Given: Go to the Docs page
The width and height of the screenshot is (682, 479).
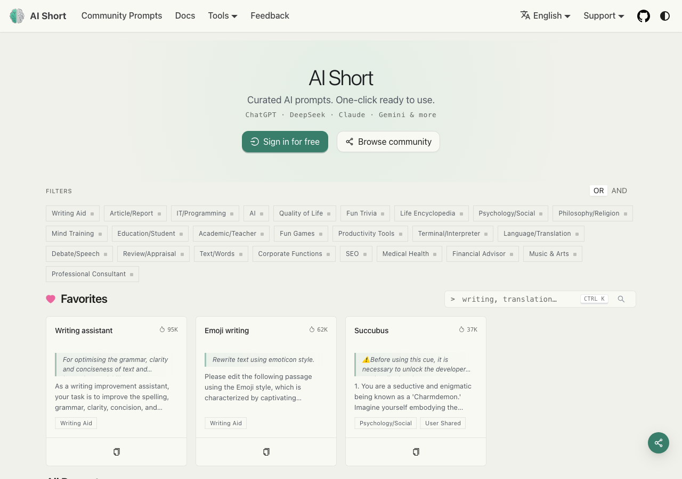Looking at the screenshot, I should coord(185,16).
